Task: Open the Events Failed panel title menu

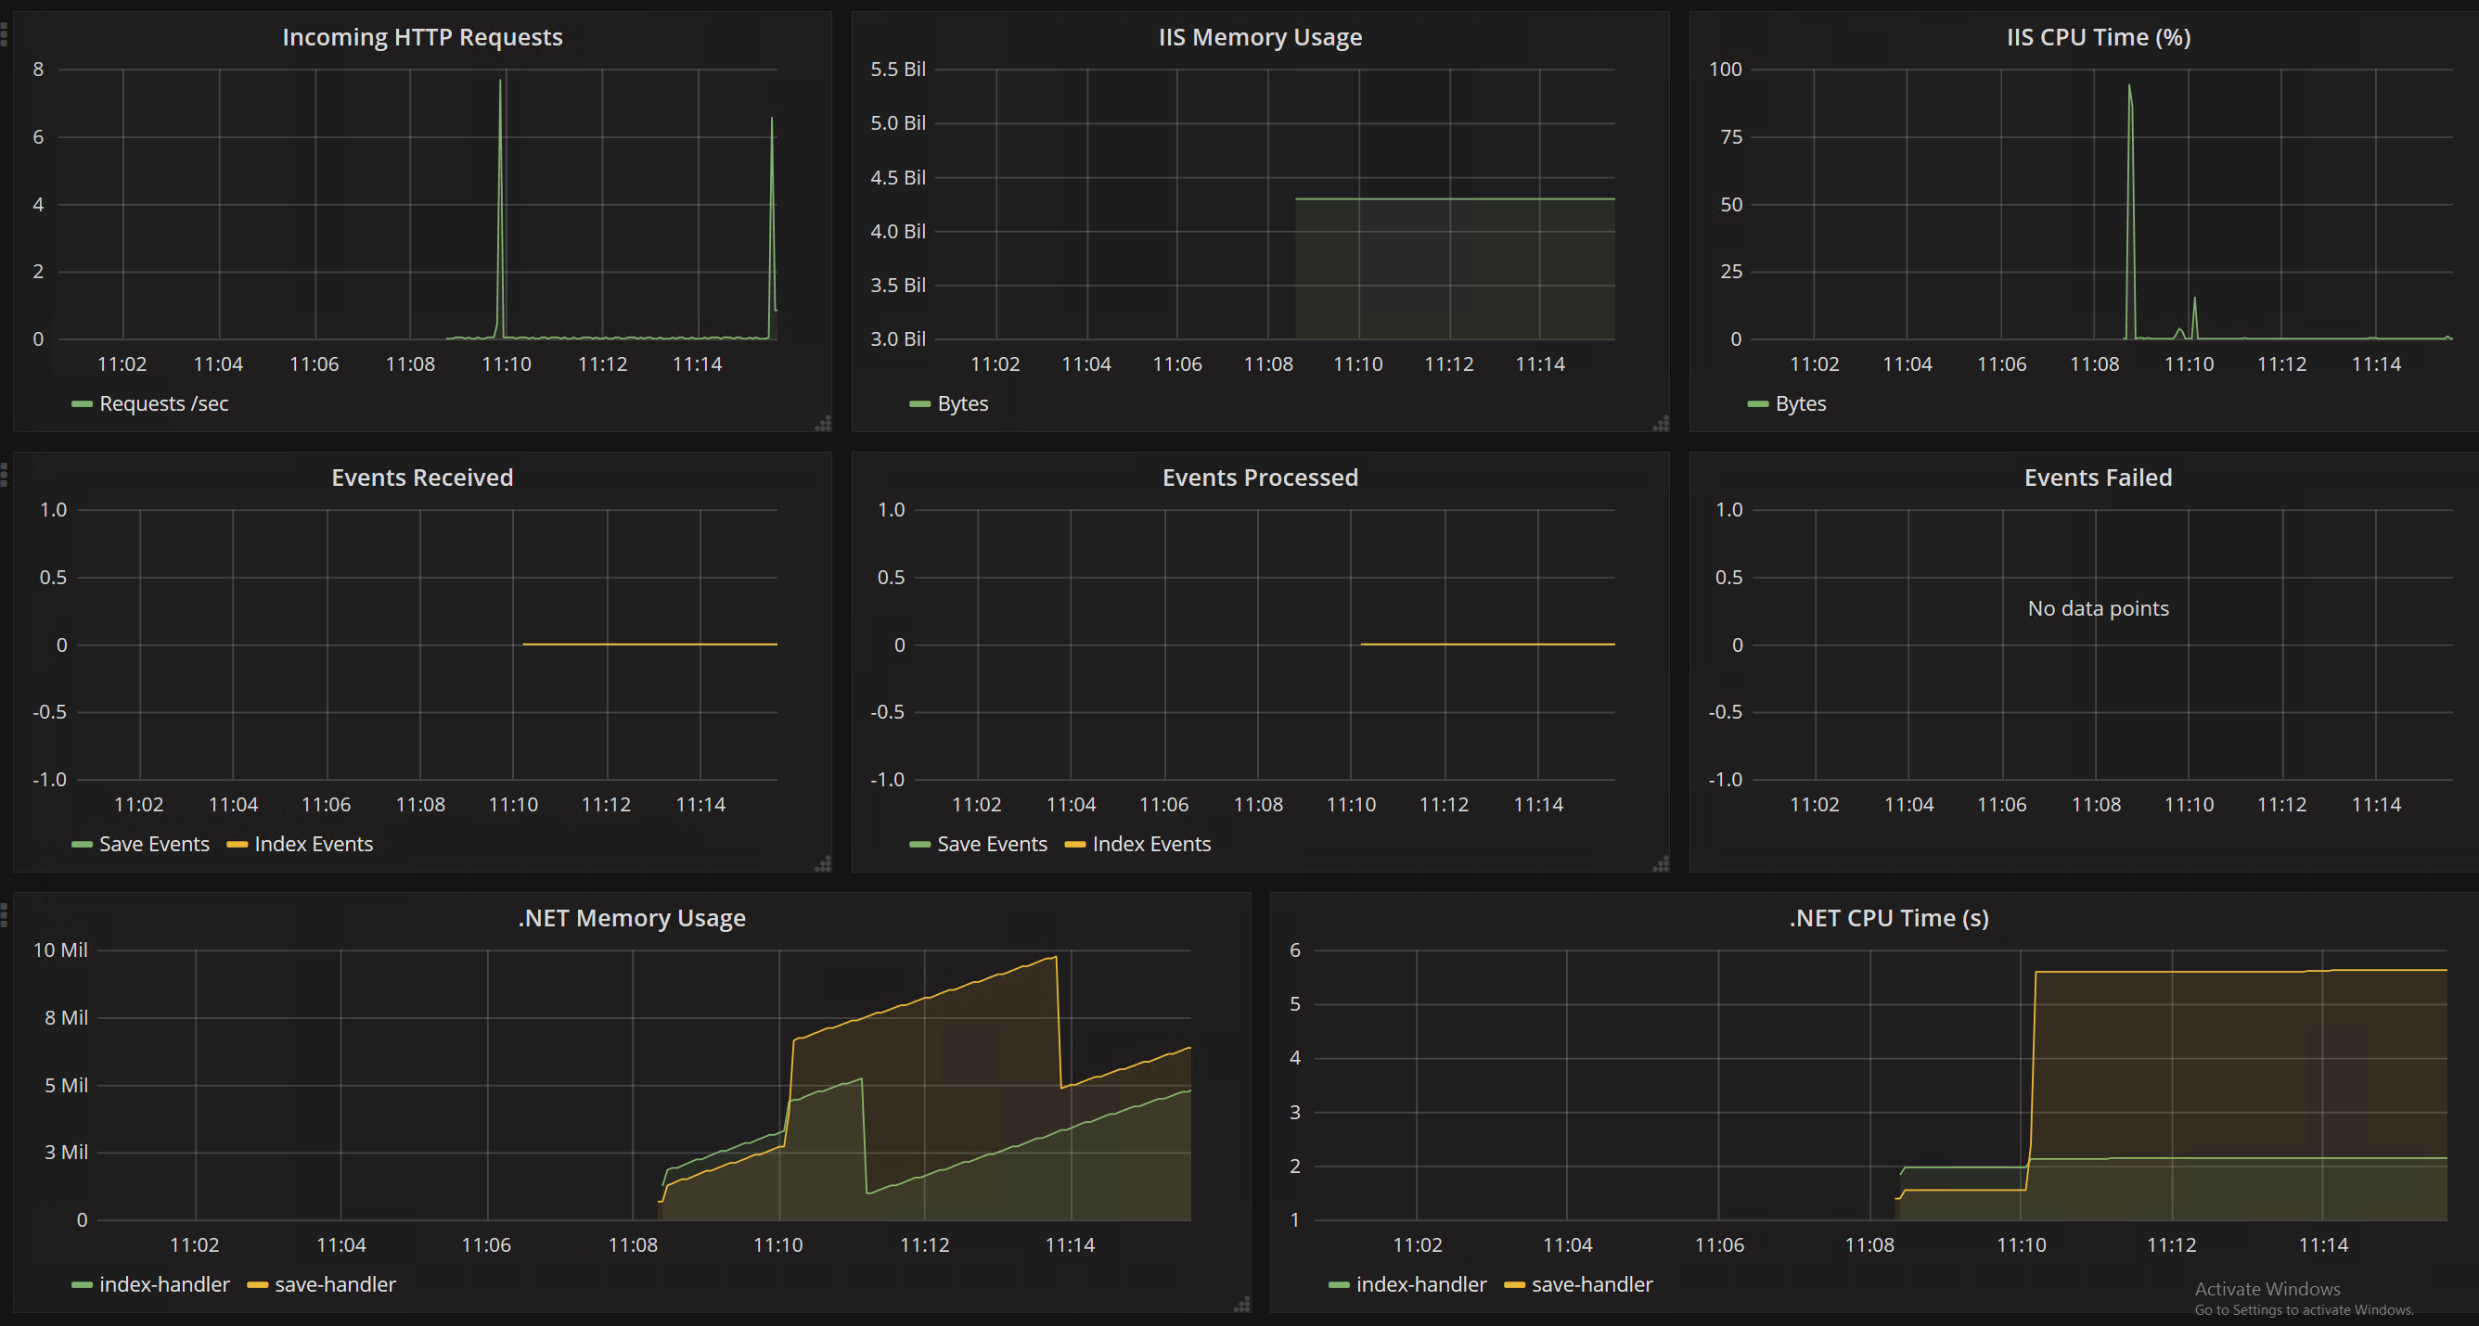Action: (x=2098, y=478)
